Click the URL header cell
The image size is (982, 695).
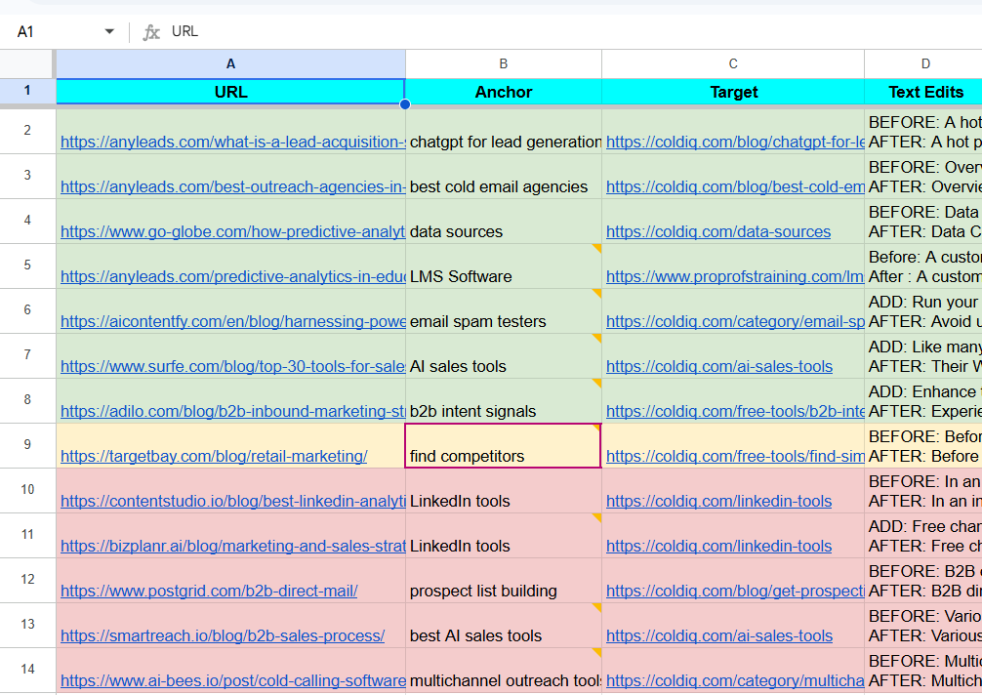[230, 92]
